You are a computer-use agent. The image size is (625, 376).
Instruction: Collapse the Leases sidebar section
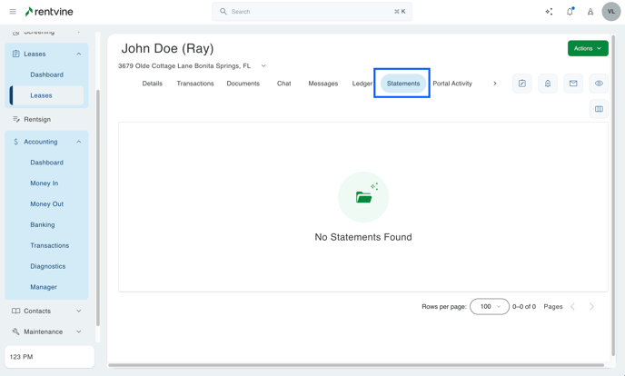[x=79, y=54]
